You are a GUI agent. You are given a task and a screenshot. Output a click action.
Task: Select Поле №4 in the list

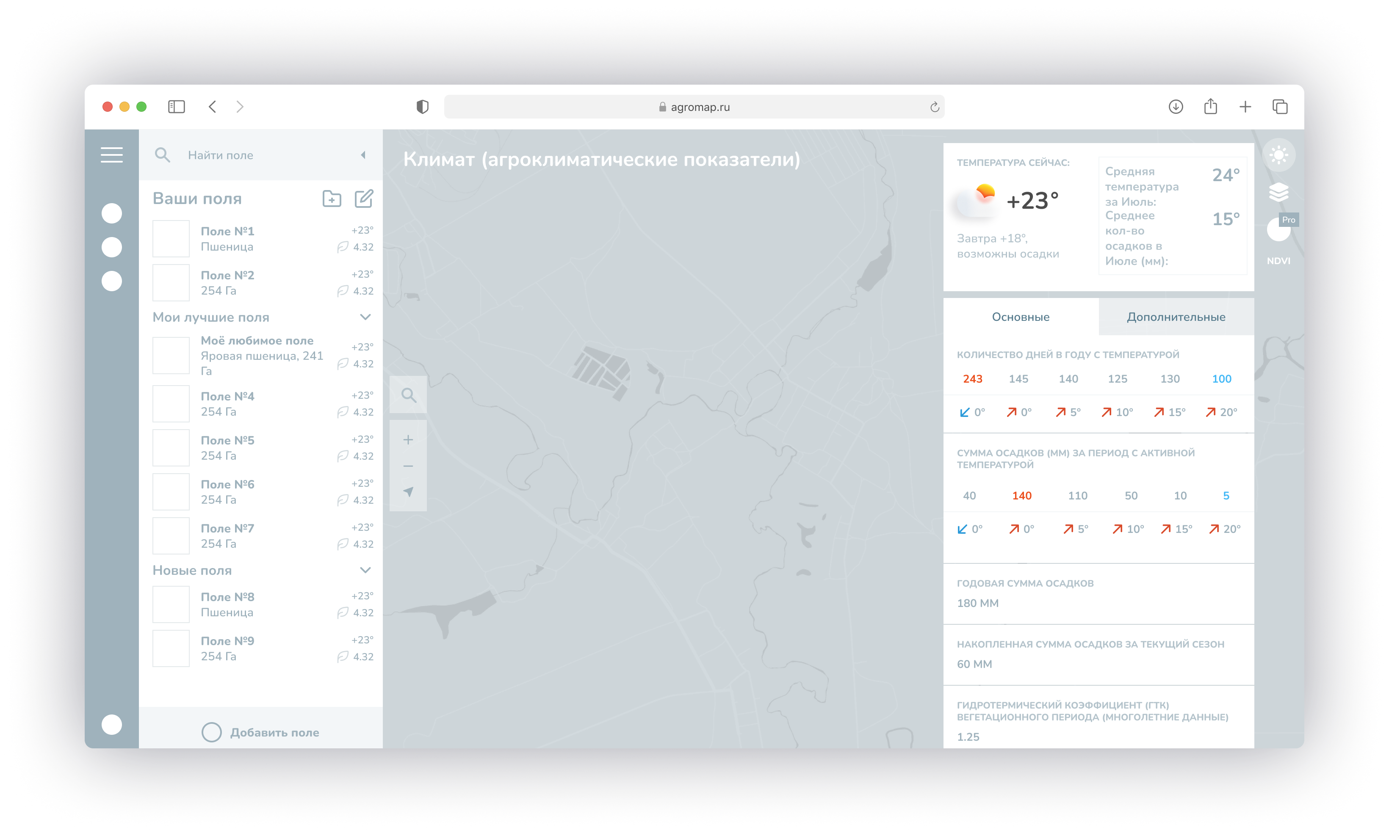[x=263, y=403]
